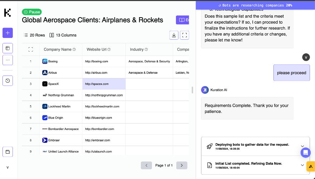Expand the Deploying bots log entry
This screenshot has width=315, height=179.
pyautogui.click(x=302, y=146)
